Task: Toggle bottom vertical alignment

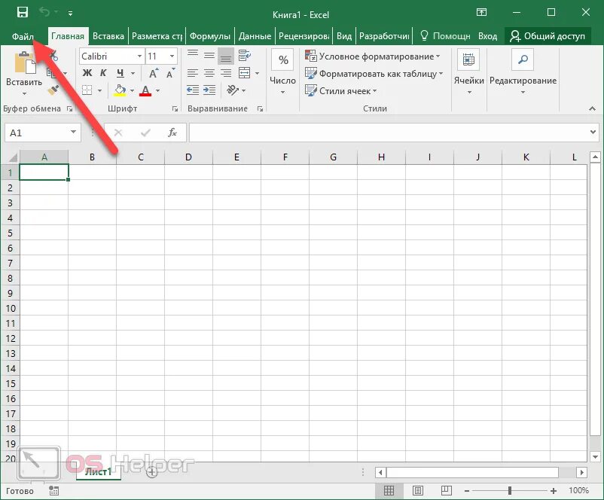Action: (226, 56)
